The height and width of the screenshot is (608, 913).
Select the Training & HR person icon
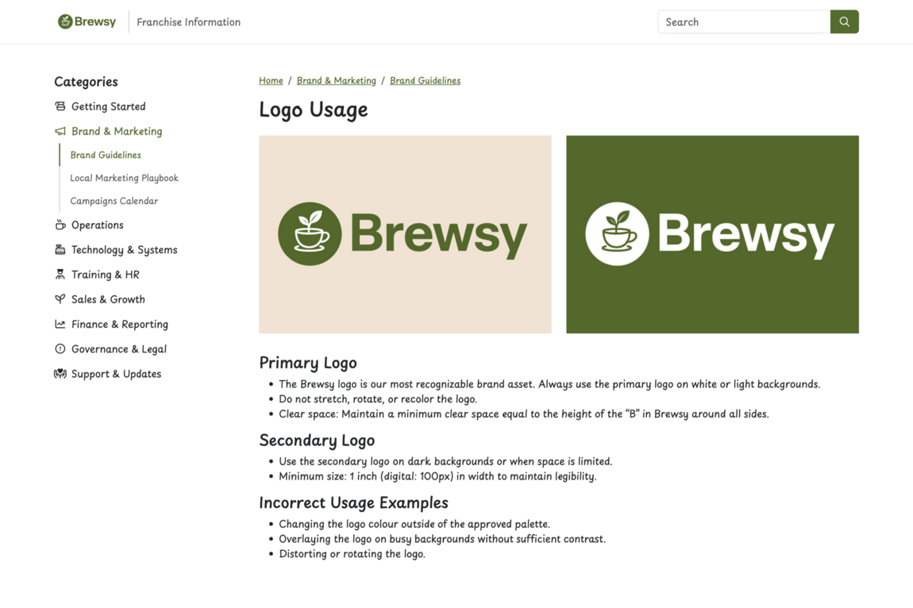pos(60,274)
